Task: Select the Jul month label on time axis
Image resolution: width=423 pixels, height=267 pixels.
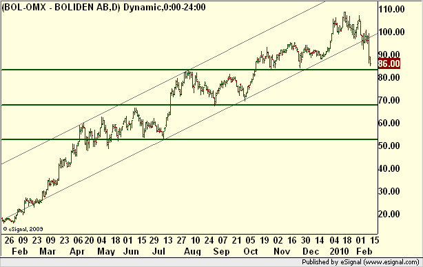Action: pos(158,251)
